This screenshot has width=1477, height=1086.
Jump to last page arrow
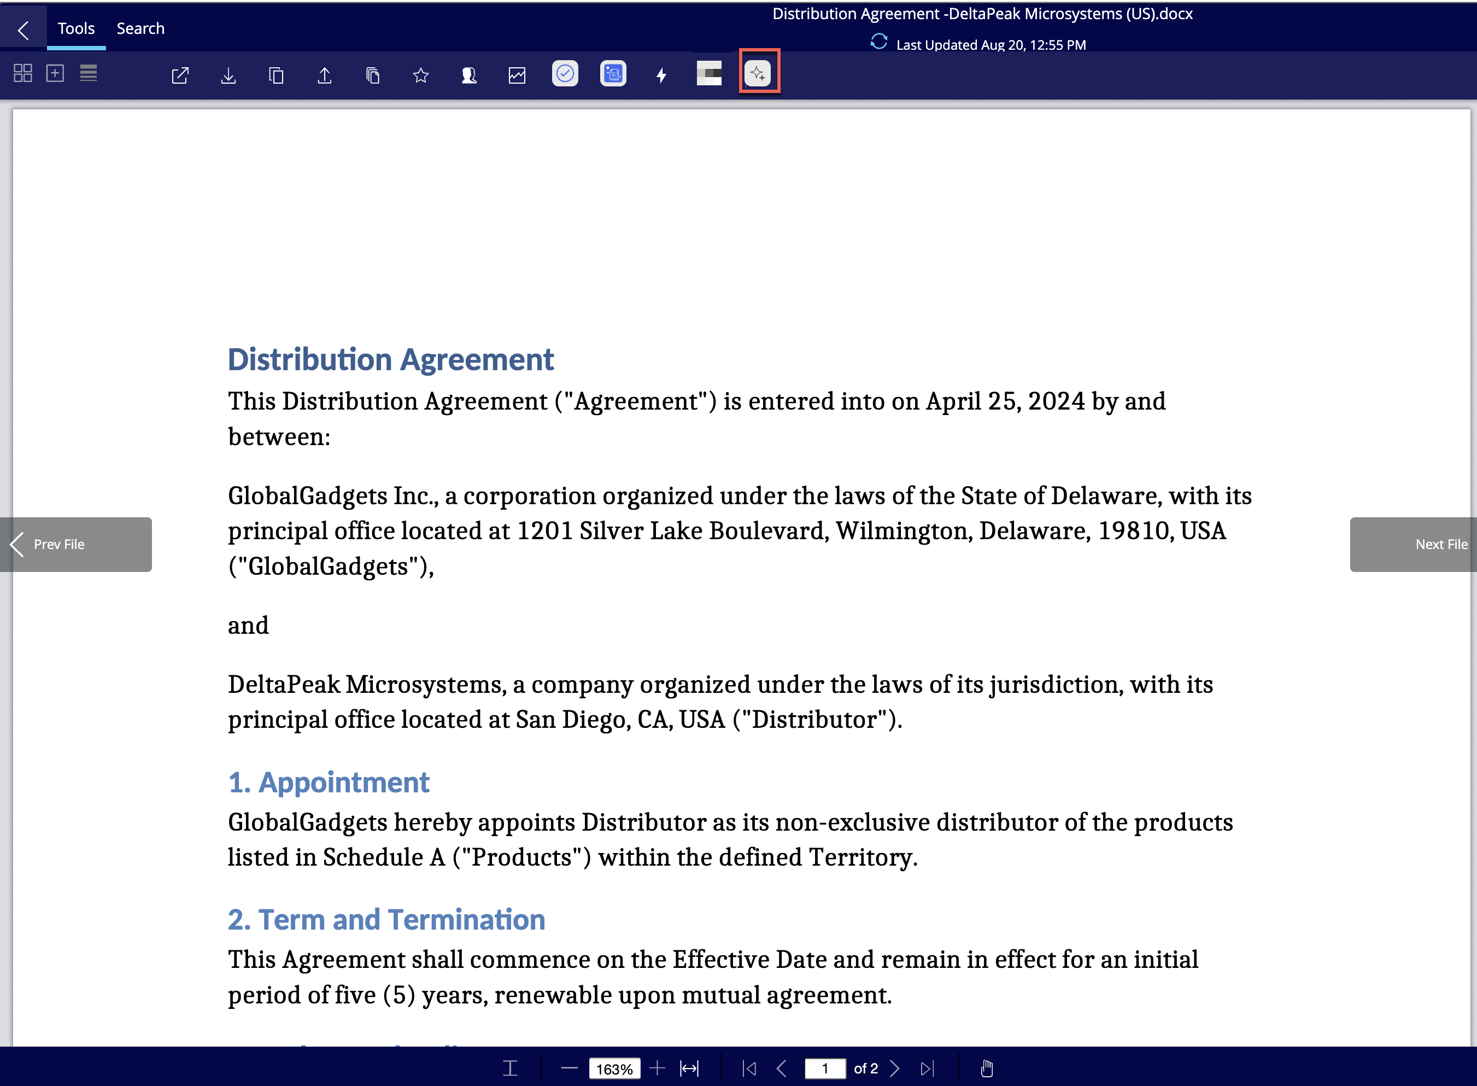(x=927, y=1069)
